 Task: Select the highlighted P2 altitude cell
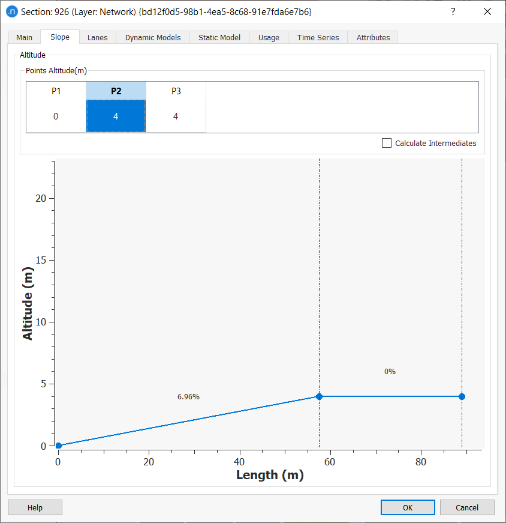pos(116,116)
